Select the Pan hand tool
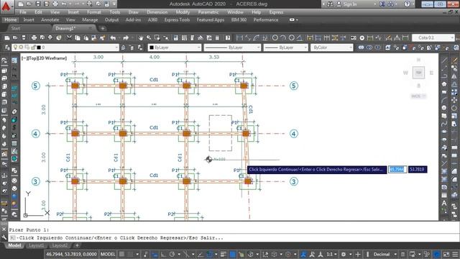Viewport: 460px width, 259px height. point(141,37)
